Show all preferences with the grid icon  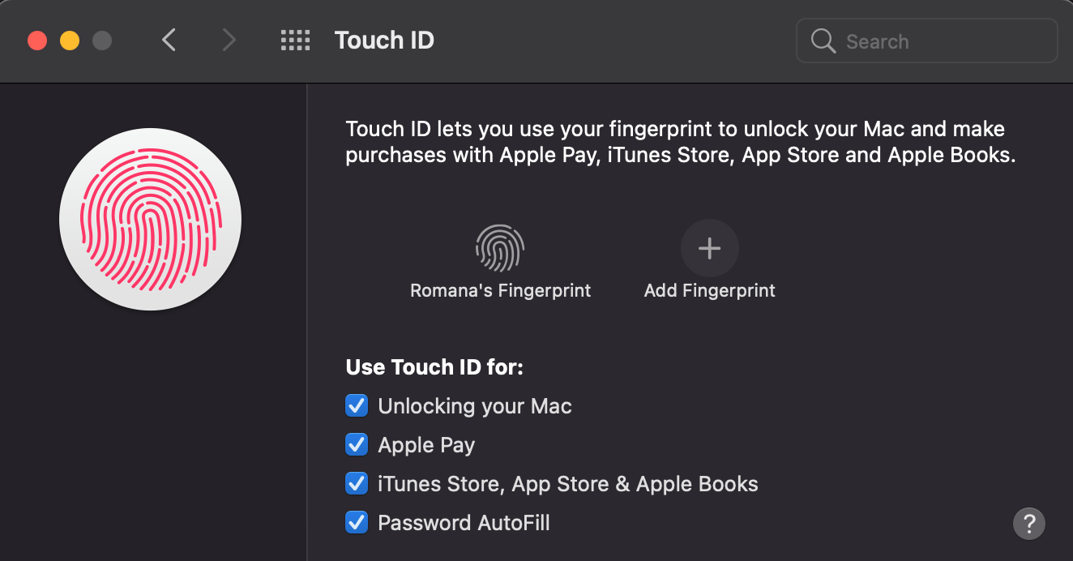[295, 41]
